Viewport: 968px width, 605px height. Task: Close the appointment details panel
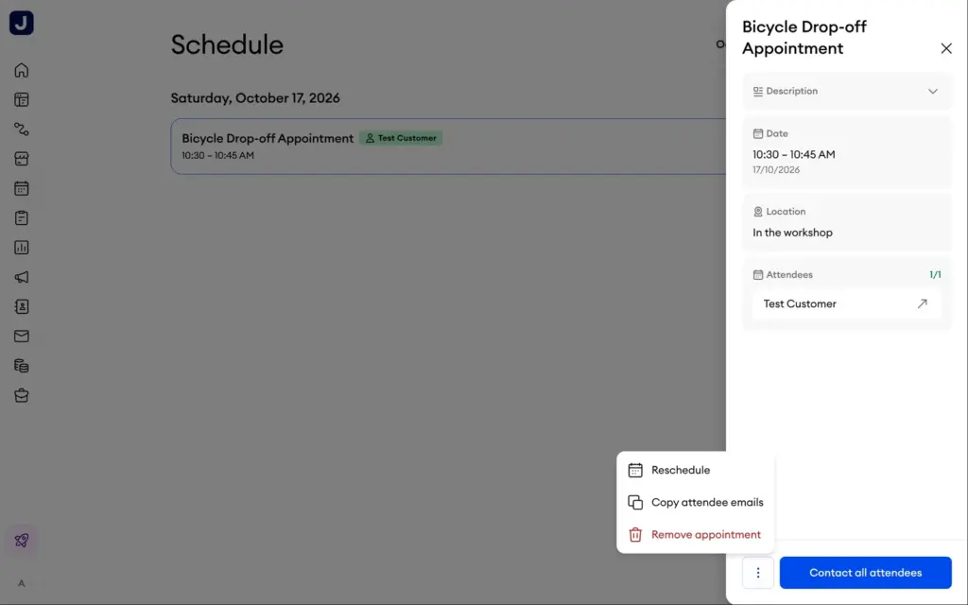tap(945, 48)
